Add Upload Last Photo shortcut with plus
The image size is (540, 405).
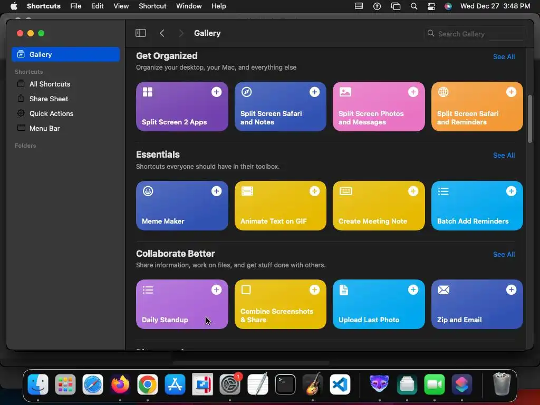413,290
